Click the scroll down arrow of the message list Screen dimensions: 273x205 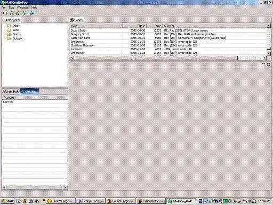pos(269,53)
